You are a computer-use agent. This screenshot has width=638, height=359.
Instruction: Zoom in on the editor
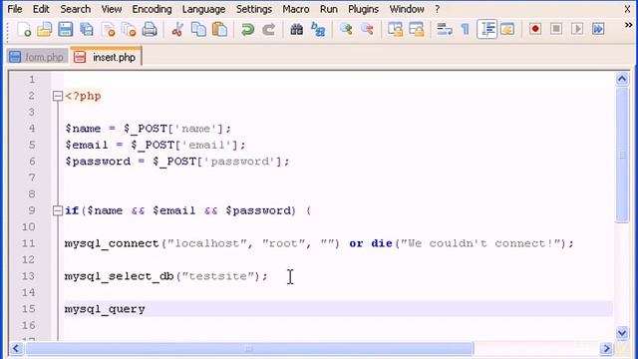click(x=346, y=29)
